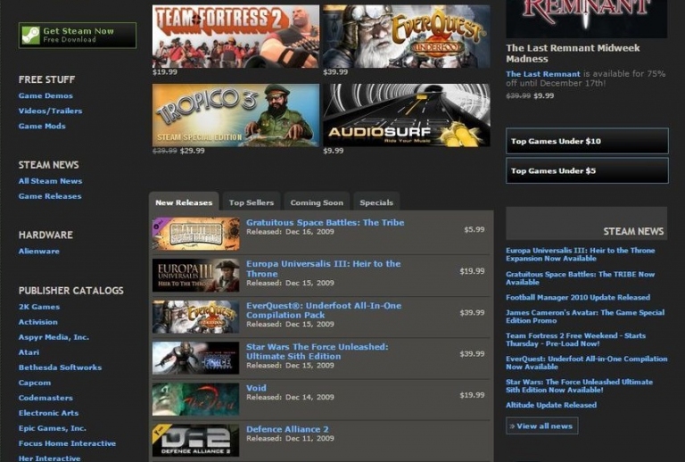Go to Game Mods
The image size is (685, 462).
[x=42, y=126]
